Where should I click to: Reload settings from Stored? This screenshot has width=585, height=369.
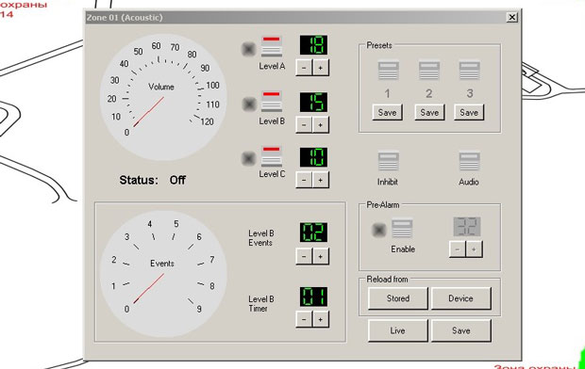tap(398, 298)
